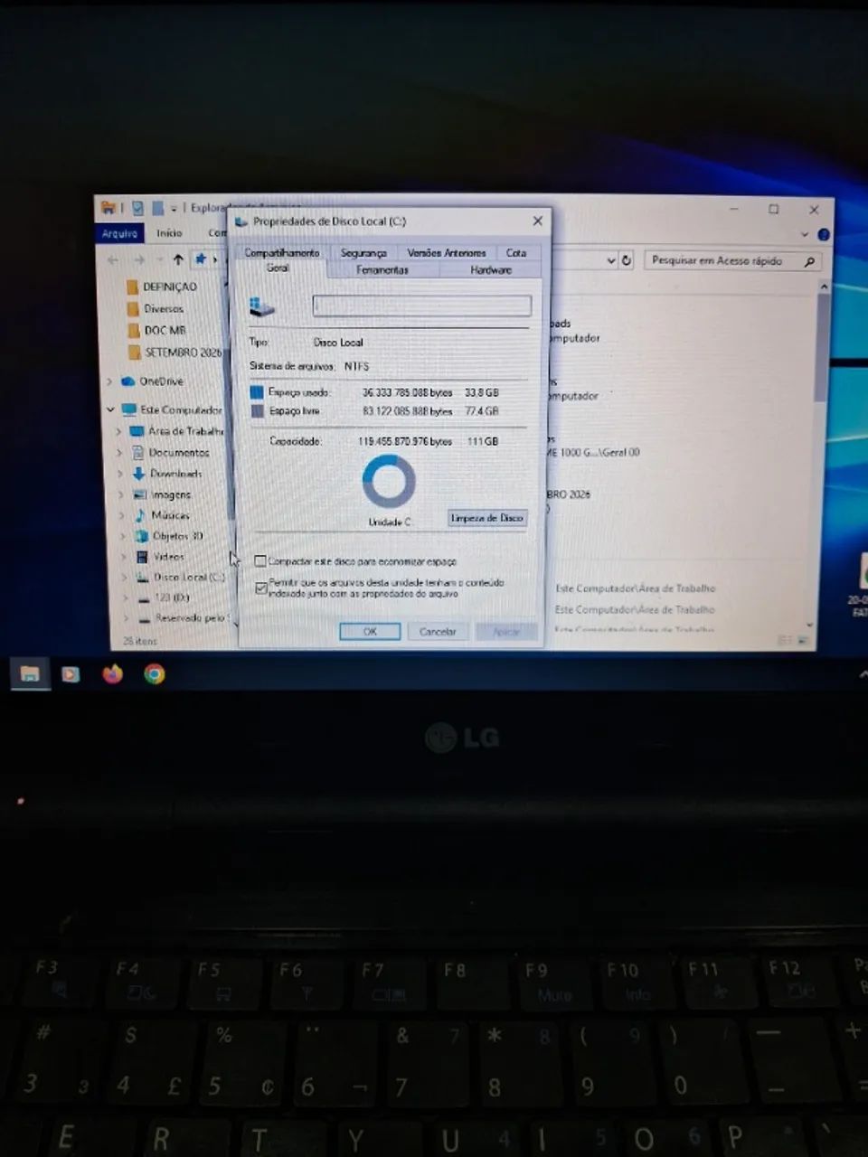This screenshot has width=868, height=1157.
Task: Click Documentos icon in navigation pane
Action: [x=138, y=452]
